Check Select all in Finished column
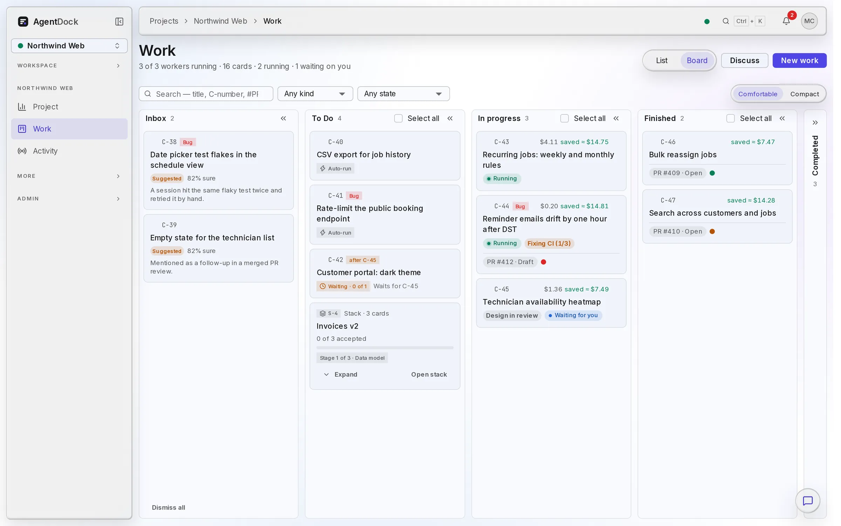The height and width of the screenshot is (526, 841). [731, 119]
